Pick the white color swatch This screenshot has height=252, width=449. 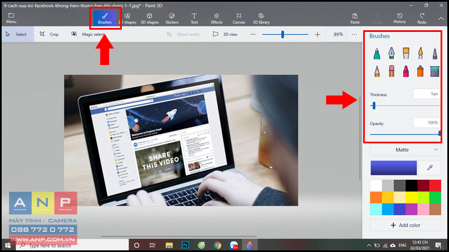(376, 186)
